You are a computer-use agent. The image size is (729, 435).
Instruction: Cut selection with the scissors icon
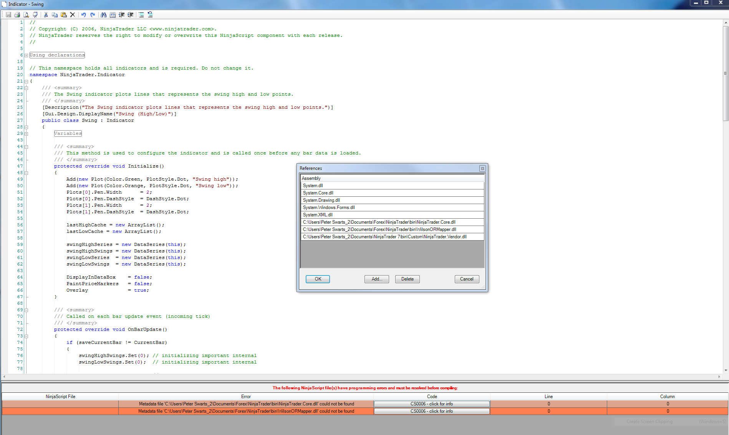click(x=46, y=15)
